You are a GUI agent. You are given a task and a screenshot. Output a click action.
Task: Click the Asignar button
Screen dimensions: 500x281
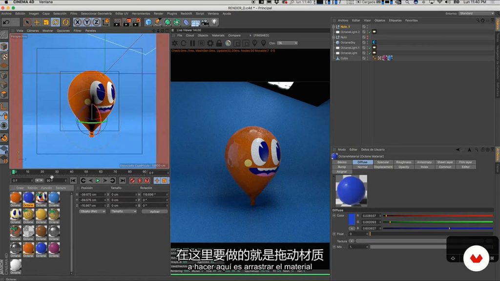click(342, 172)
